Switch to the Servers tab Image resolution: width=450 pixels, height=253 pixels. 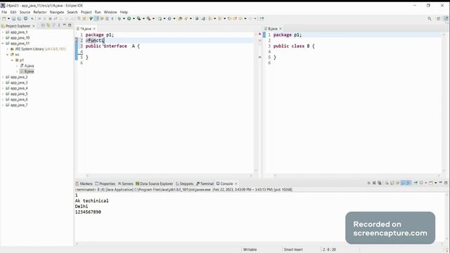(x=125, y=183)
